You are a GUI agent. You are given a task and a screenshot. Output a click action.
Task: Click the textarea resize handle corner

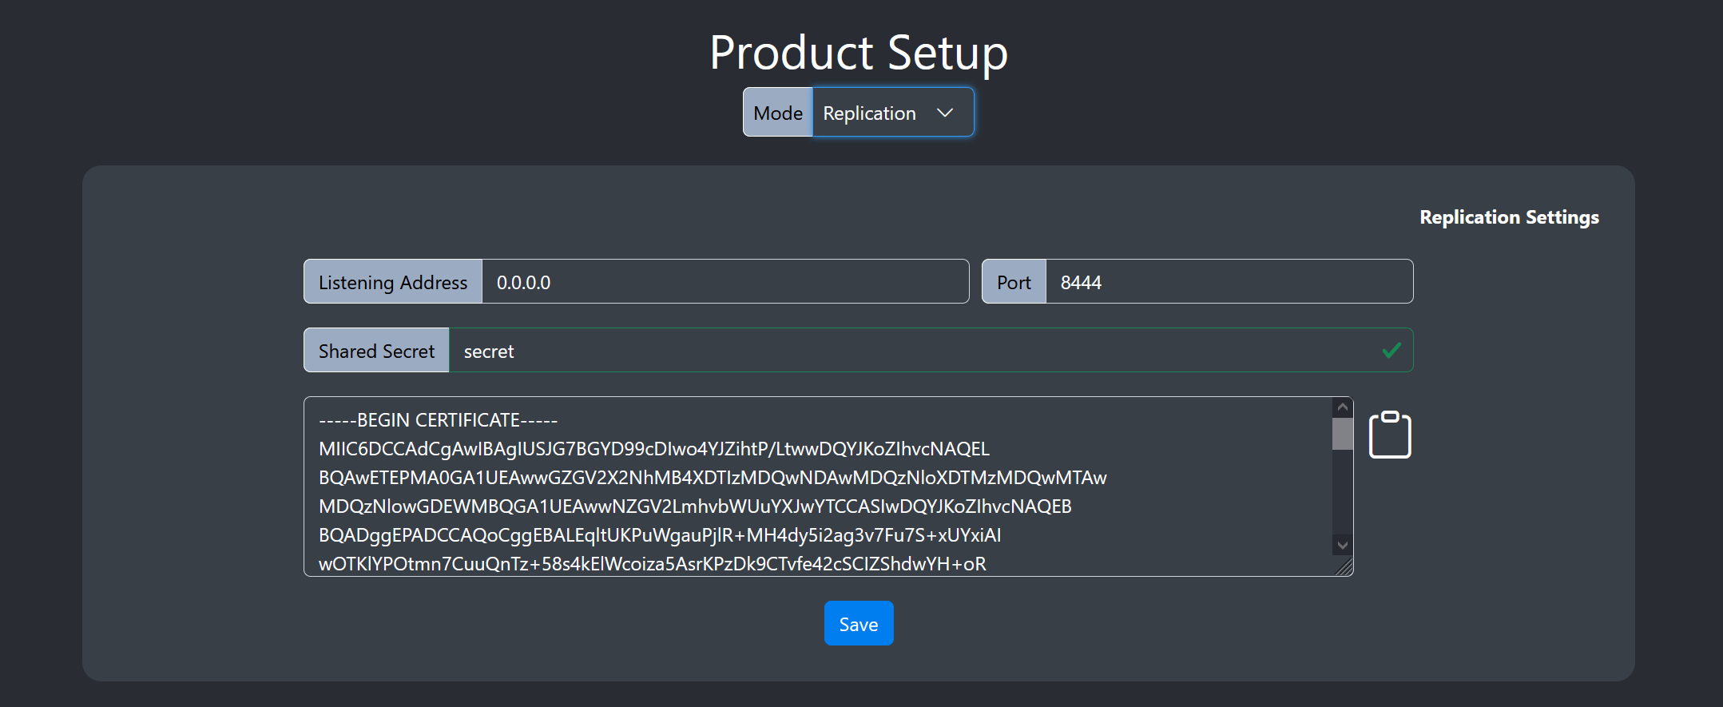tap(1344, 566)
